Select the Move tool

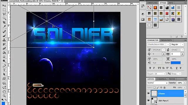(4, 6)
